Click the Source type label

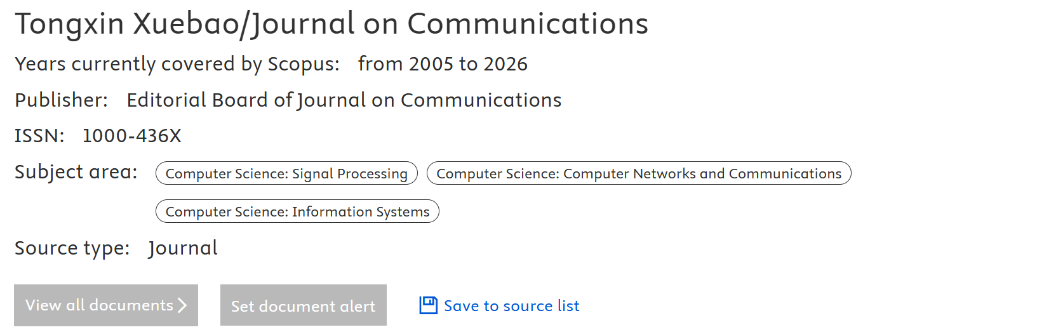(x=72, y=248)
